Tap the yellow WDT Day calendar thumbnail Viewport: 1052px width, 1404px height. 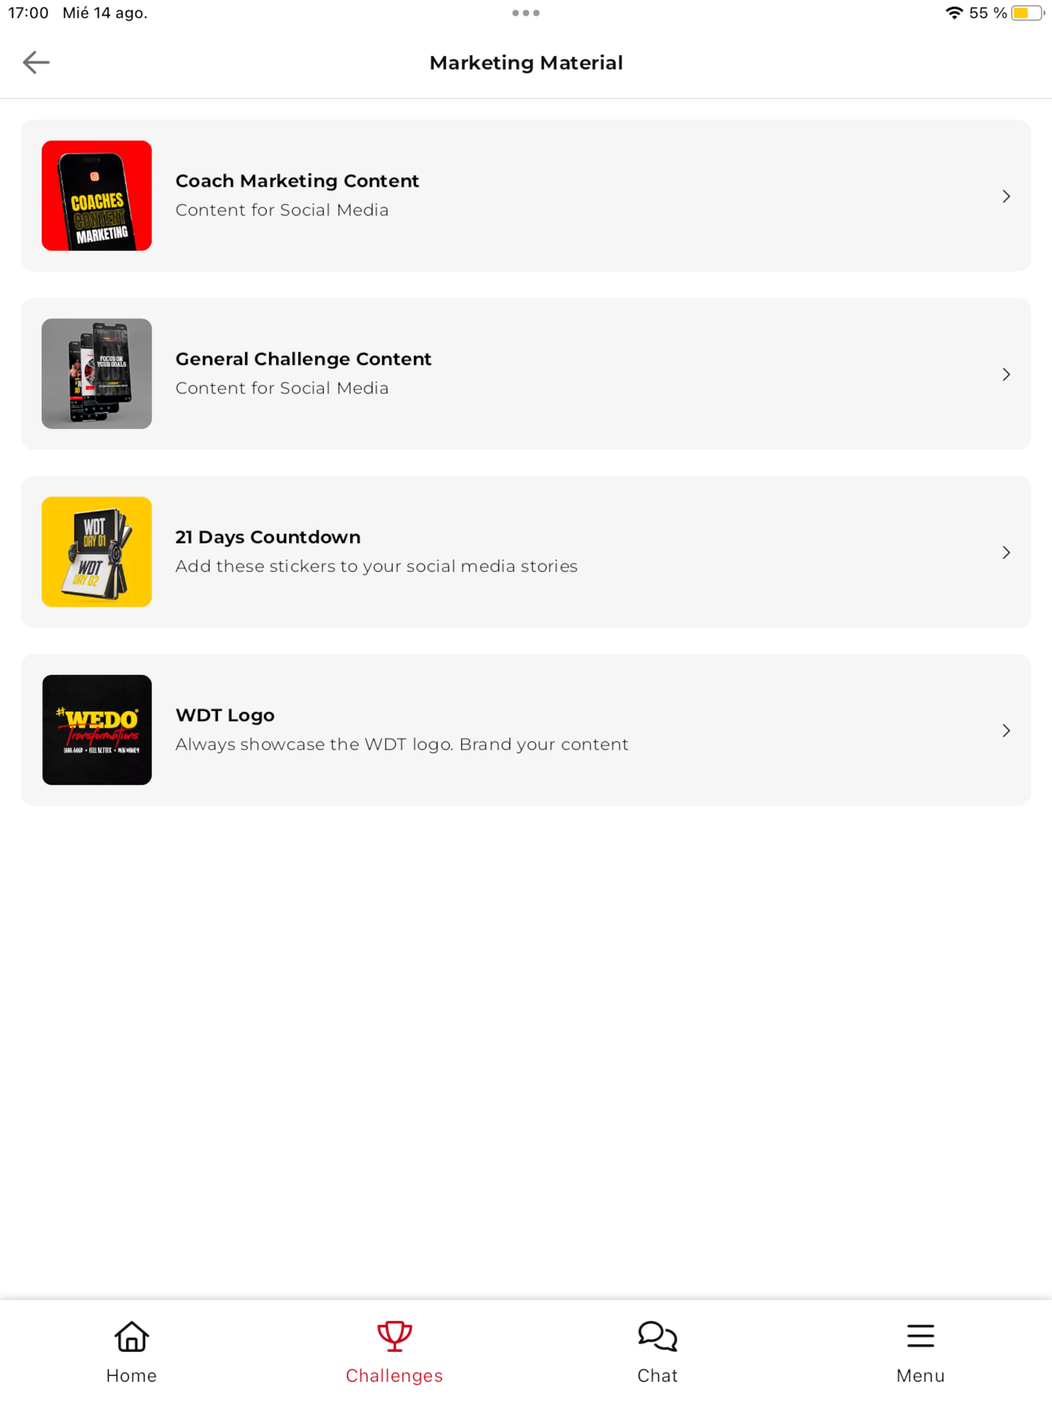(97, 551)
